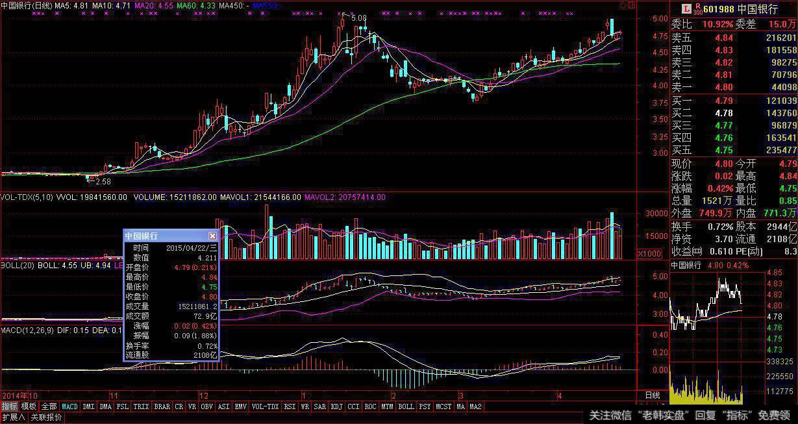Click the 5.08 peak price marker
This screenshot has width=798, height=424.
pos(358,18)
